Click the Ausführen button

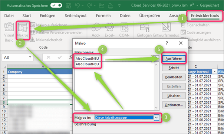(174, 59)
